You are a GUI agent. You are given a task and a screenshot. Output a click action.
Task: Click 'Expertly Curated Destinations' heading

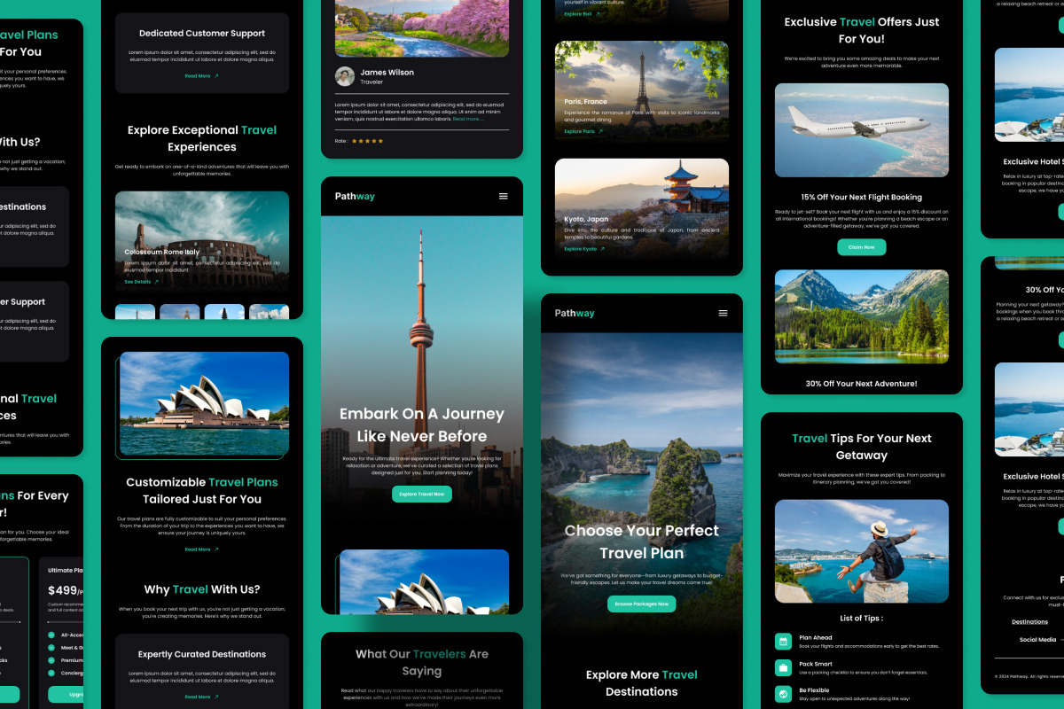[x=202, y=655]
